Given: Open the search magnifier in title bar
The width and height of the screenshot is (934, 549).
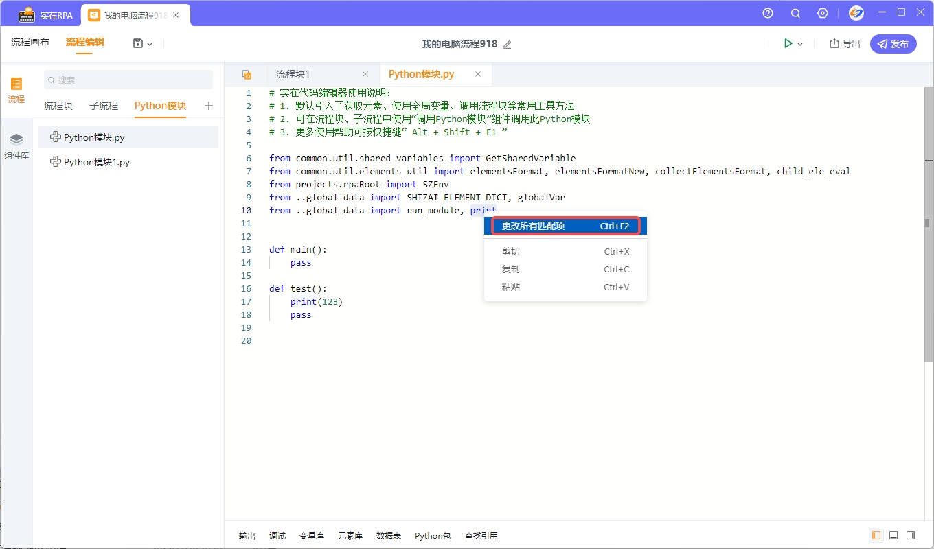Looking at the screenshot, I should click(x=795, y=13).
